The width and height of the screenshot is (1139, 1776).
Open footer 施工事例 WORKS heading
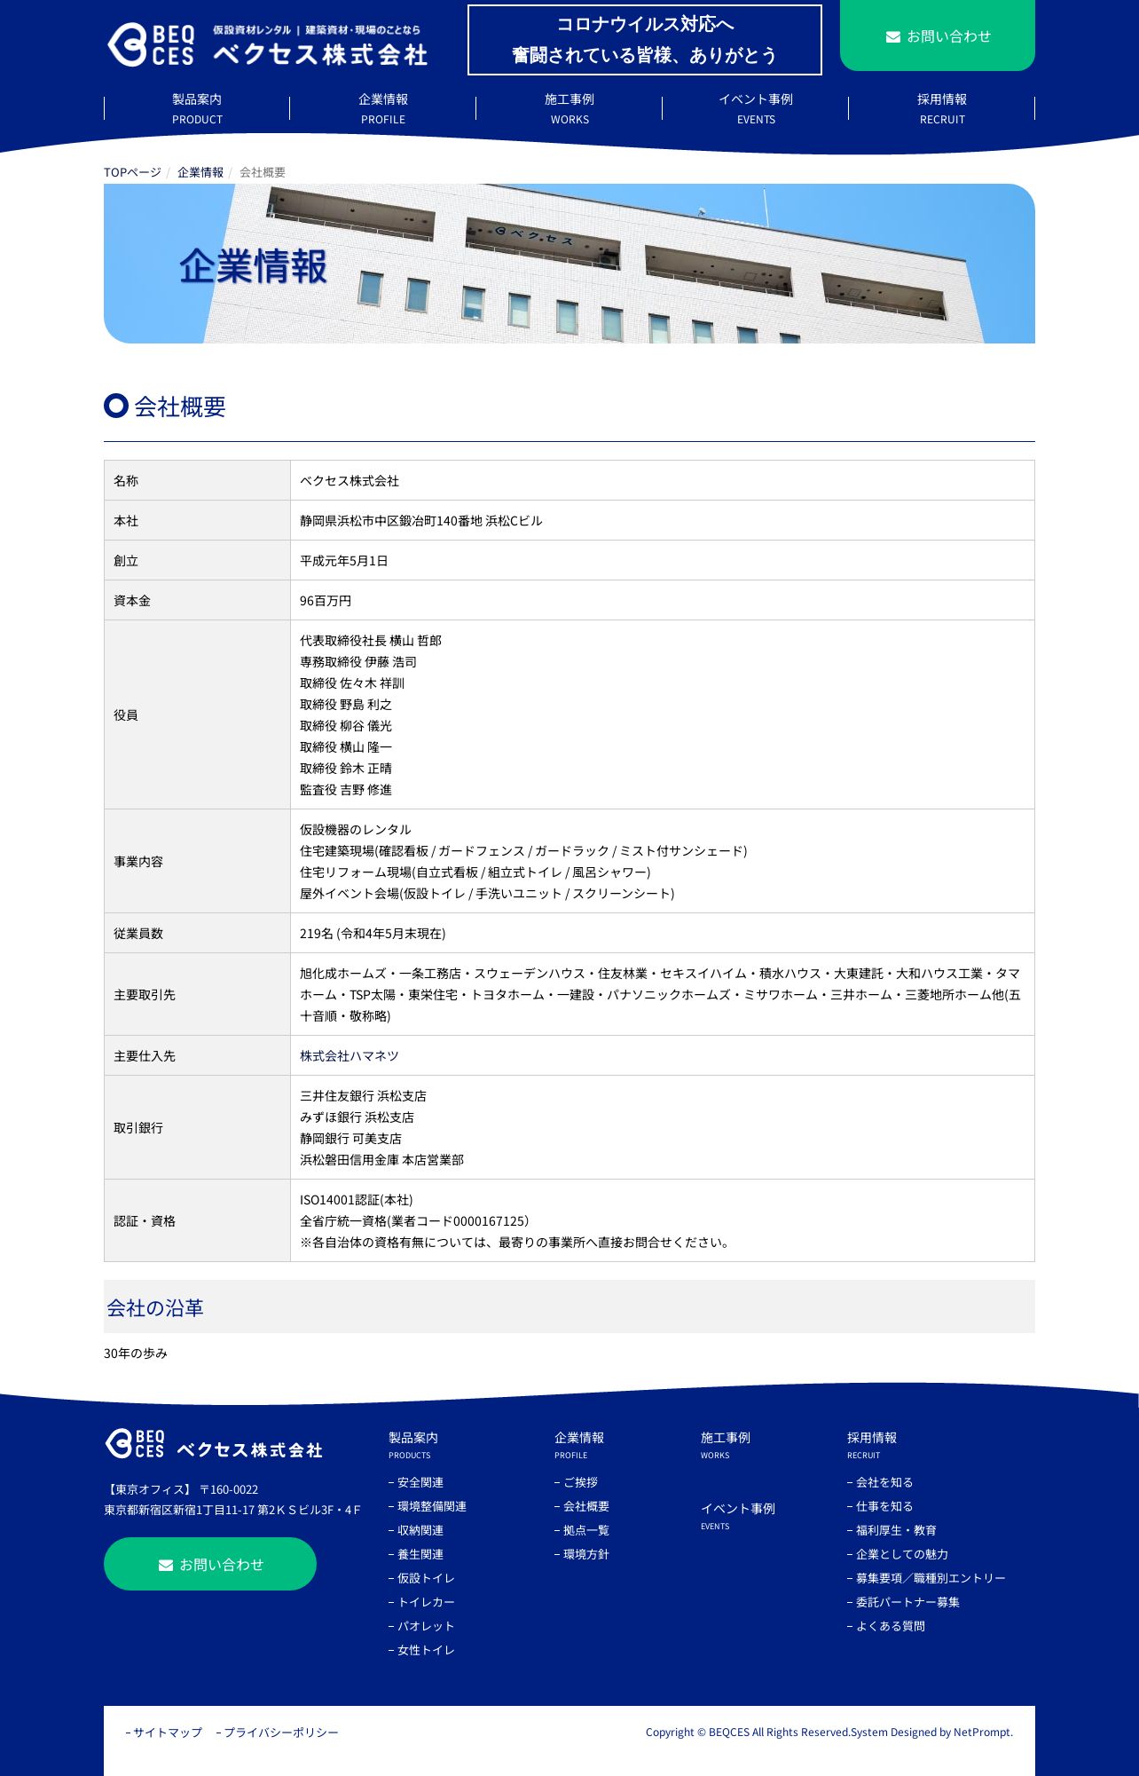(x=726, y=1444)
